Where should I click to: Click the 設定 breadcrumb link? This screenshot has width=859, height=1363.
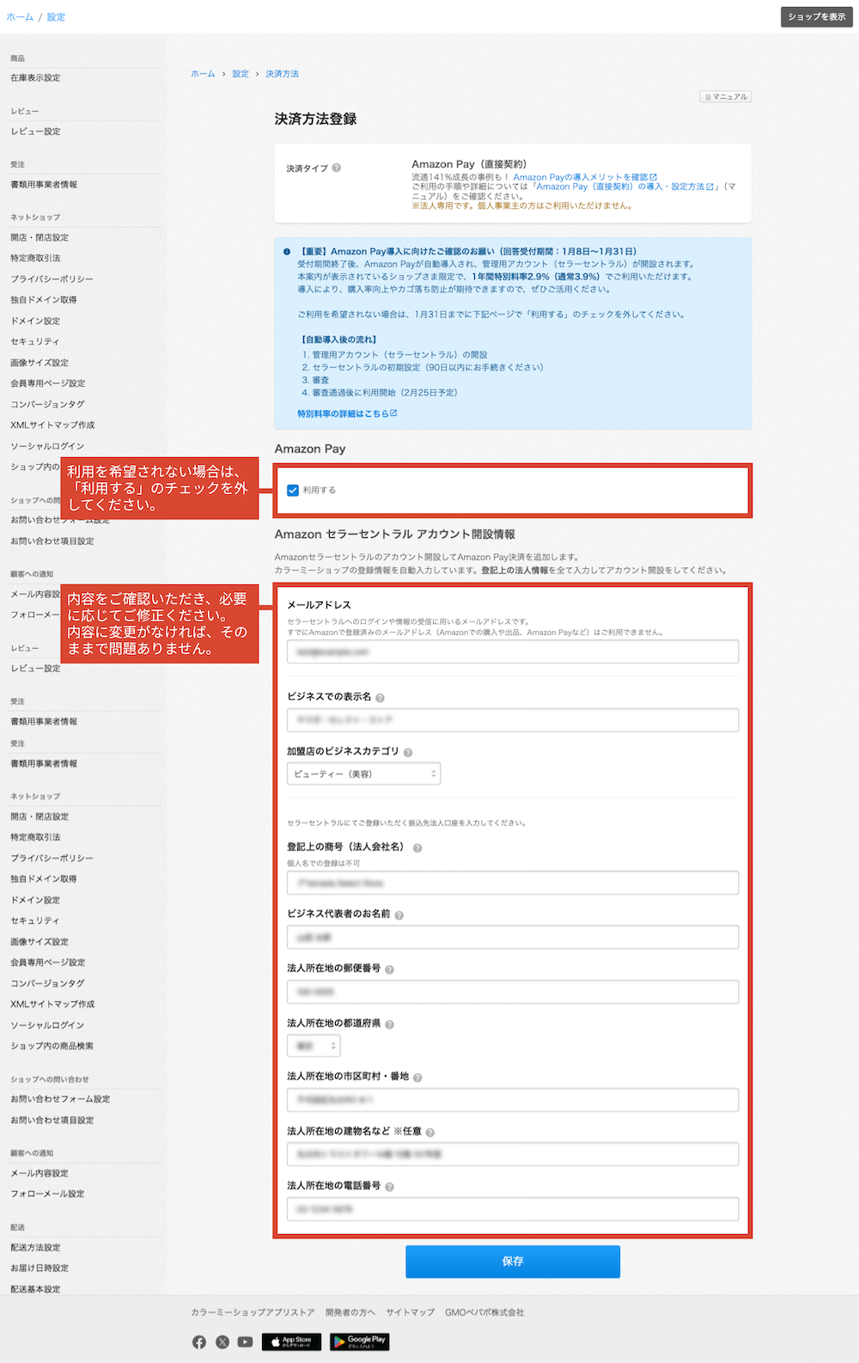click(241, 74)
